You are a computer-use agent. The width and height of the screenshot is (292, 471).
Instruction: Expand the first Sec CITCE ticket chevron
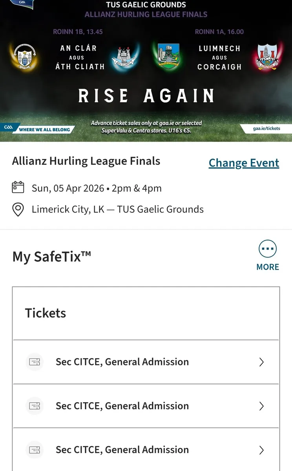(261, 362)
